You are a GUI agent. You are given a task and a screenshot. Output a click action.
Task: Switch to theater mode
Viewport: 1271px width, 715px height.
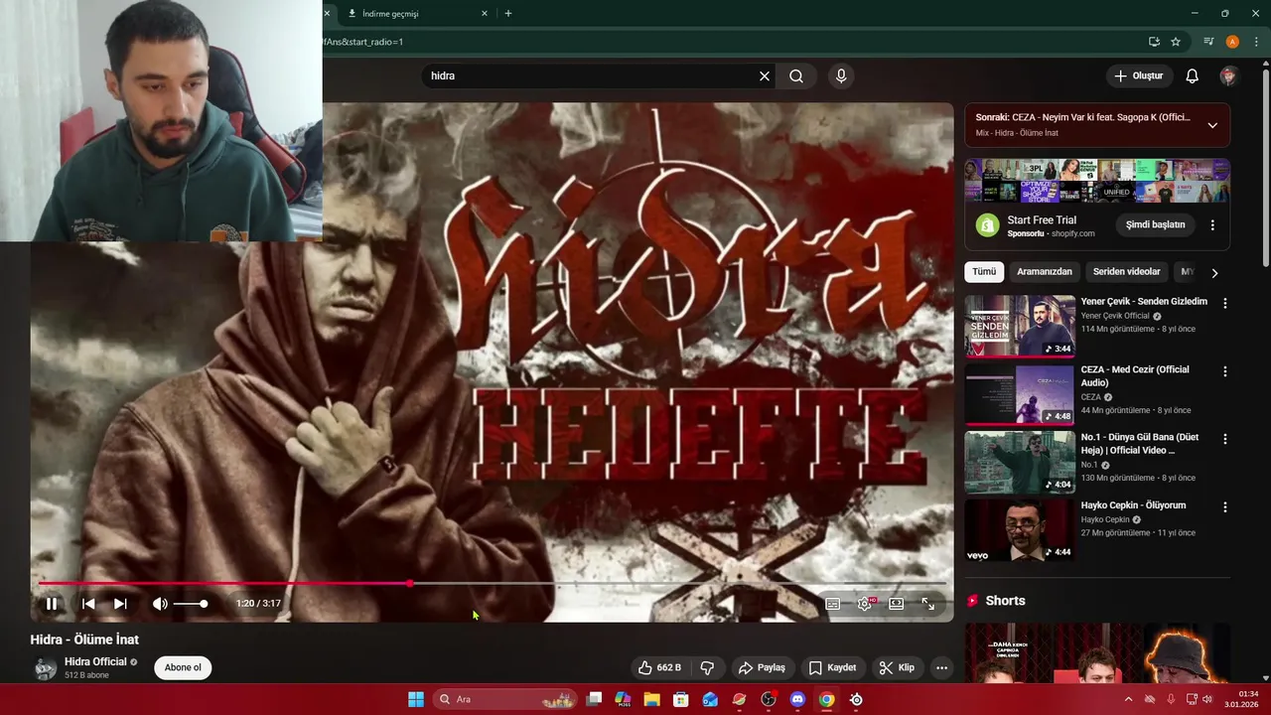pyautogui.click(x=897, y=603)
